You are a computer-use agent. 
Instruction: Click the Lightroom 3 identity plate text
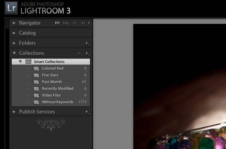(x=46, y=8)
